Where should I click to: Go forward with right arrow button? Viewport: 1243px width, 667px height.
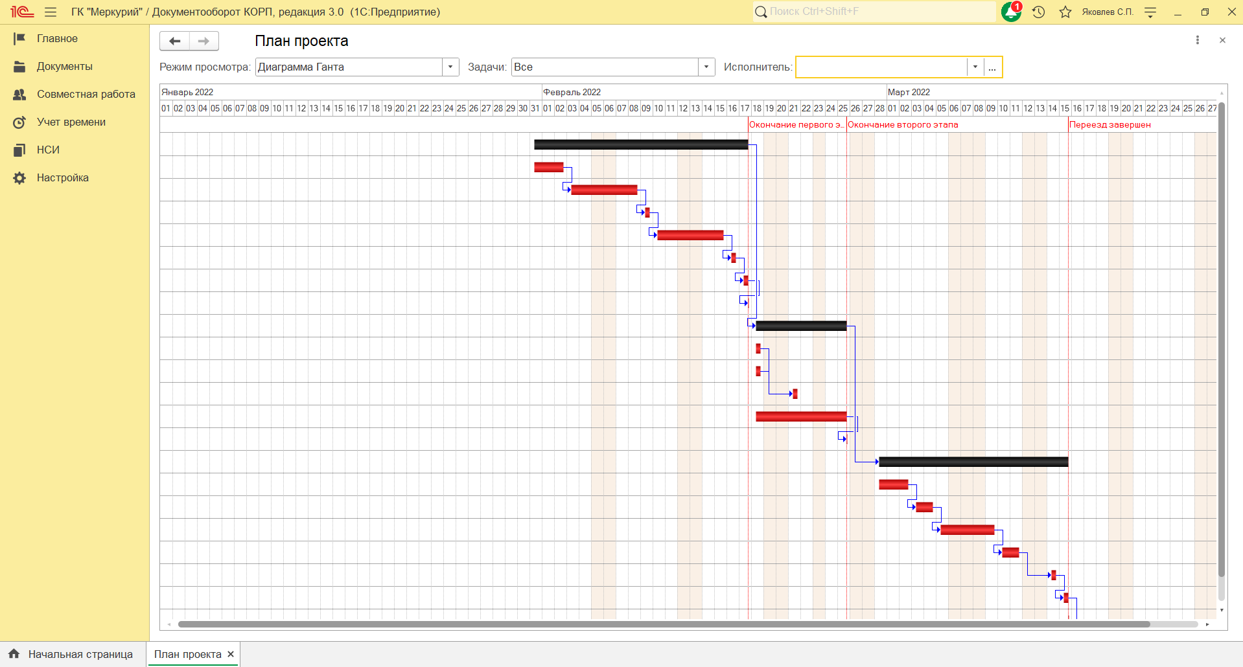(x=203, y=41)
